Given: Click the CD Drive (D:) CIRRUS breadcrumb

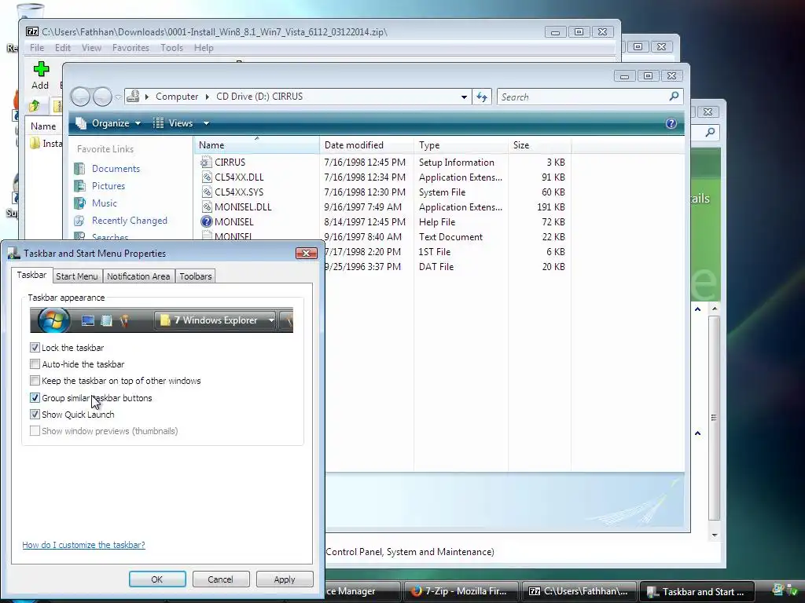Looking at the screenshot, I should coord(259,97).
